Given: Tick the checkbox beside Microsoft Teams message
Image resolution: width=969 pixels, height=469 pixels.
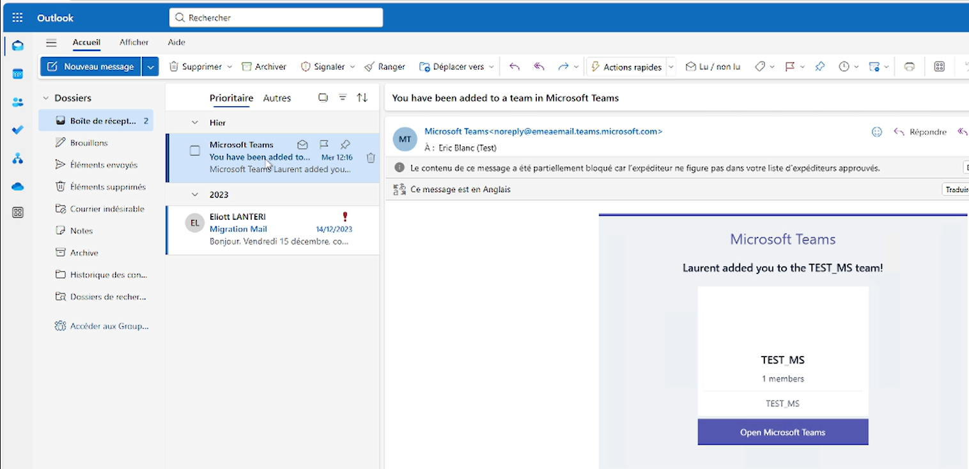Looking at the screenshot, I should pos(195,151).
